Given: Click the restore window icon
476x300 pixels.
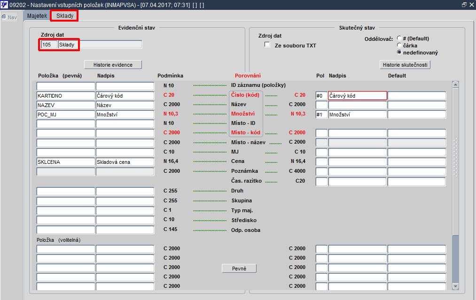Looking at the screenshot, I should coord(464,5).
